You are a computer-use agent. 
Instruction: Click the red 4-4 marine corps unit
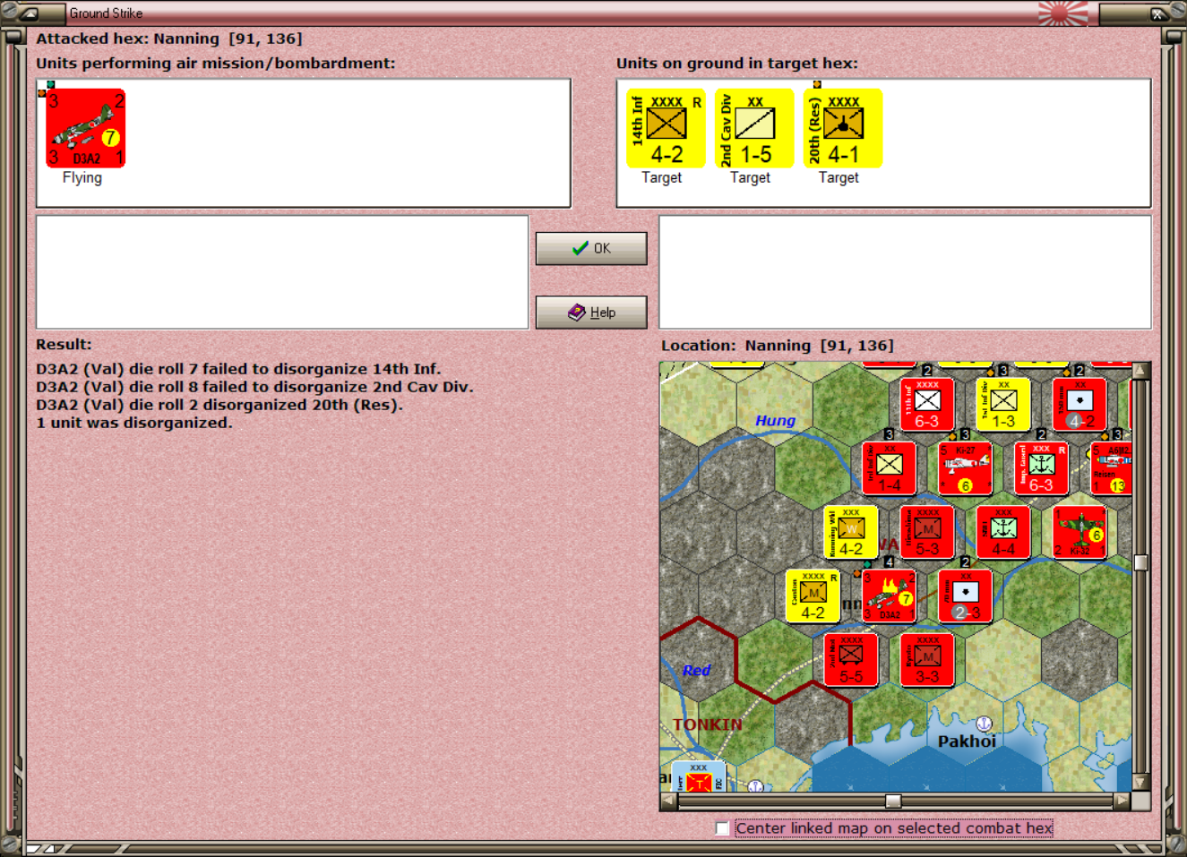click(1003, 532)
